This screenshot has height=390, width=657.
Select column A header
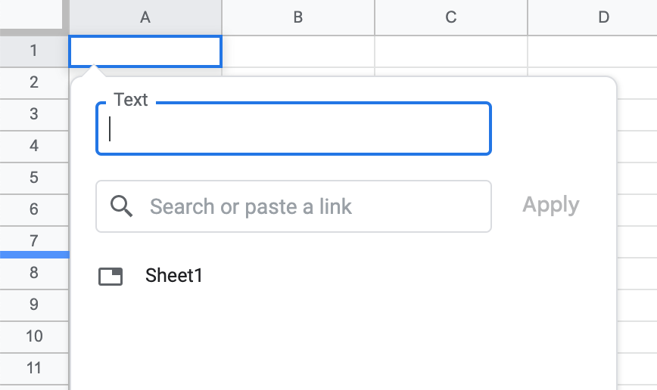[x=145, y=17]
